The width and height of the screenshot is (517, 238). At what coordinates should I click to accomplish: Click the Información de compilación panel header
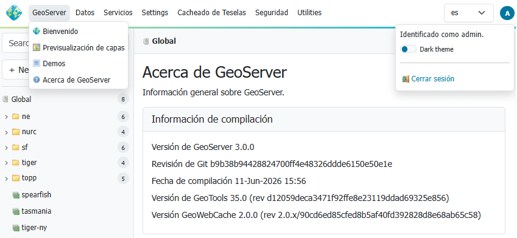click(x=324, y=120)
